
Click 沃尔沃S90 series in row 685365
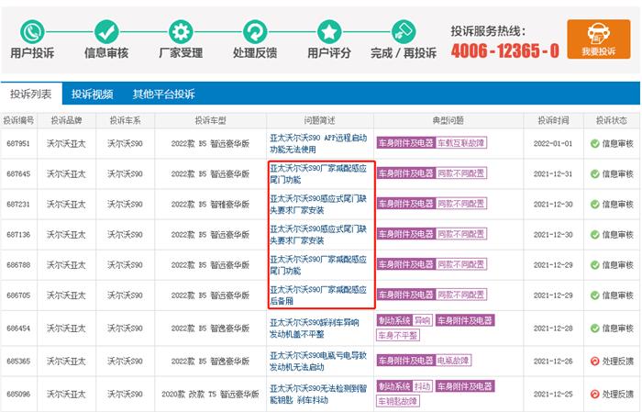click(126, 362)
